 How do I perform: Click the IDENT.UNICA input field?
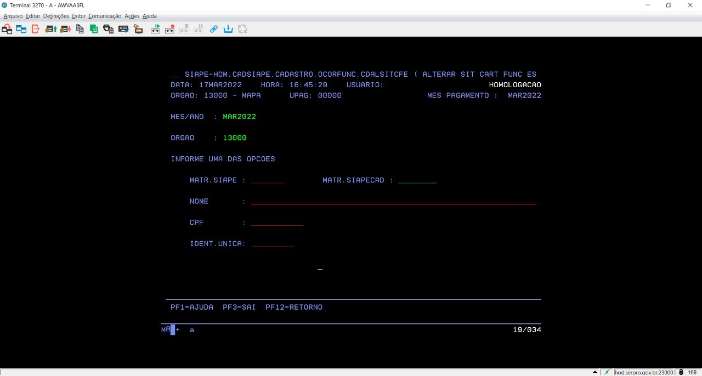pos(272,244)
